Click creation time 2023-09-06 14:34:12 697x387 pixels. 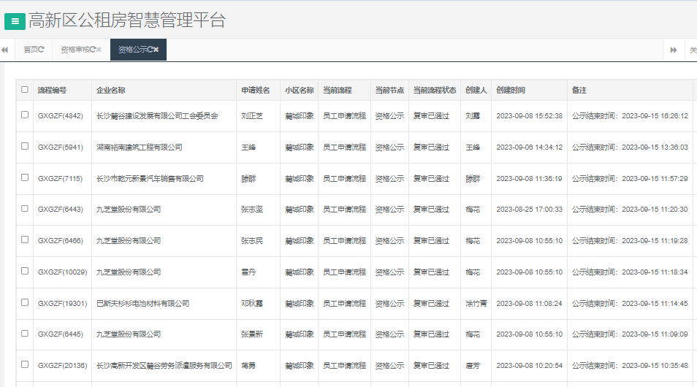coord(530,147)
